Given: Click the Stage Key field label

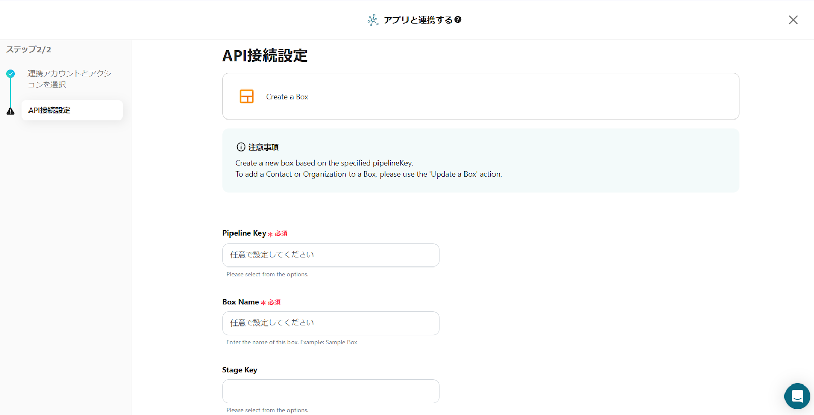Looking at the screenshot, I should tap(240, 370).
